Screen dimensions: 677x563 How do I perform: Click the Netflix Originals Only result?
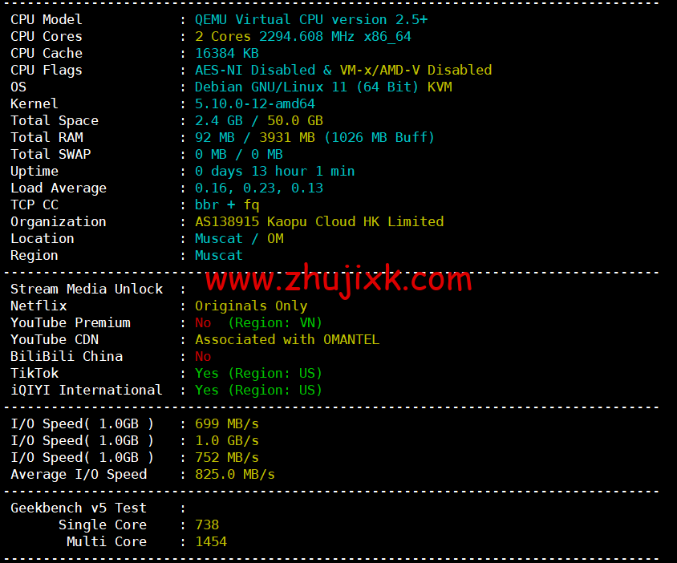tap(251, 306)
